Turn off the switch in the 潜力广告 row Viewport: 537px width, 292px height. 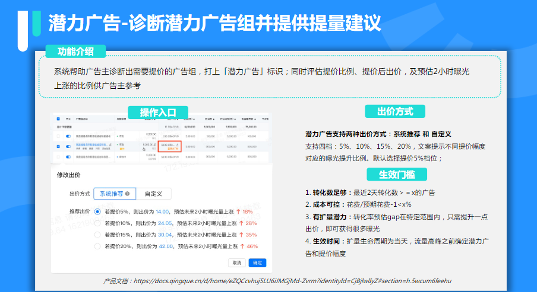pos(68,146)
